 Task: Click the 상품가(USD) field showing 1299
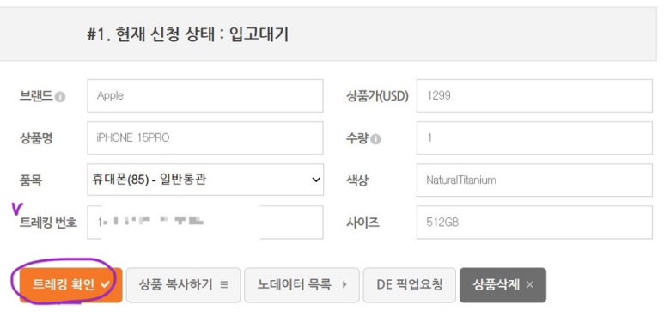[x=534, y=95]
